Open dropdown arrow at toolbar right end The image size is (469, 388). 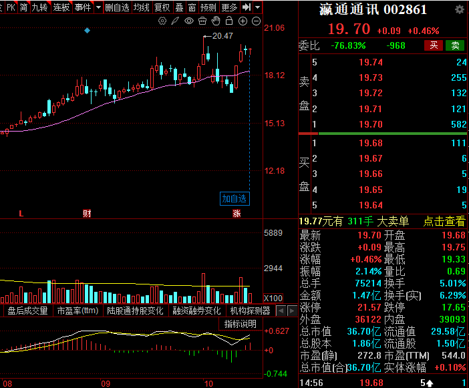(257, 7)
